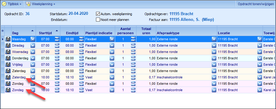This screenshot has width=276, height=109.
Task: Adjust Starttijd stepper in Zaterdag 18:00 row
Action: tap(57, 77)
